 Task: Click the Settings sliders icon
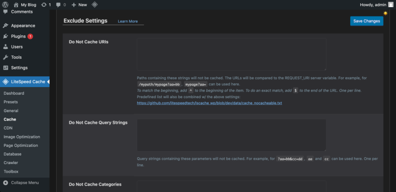(6, 68)
